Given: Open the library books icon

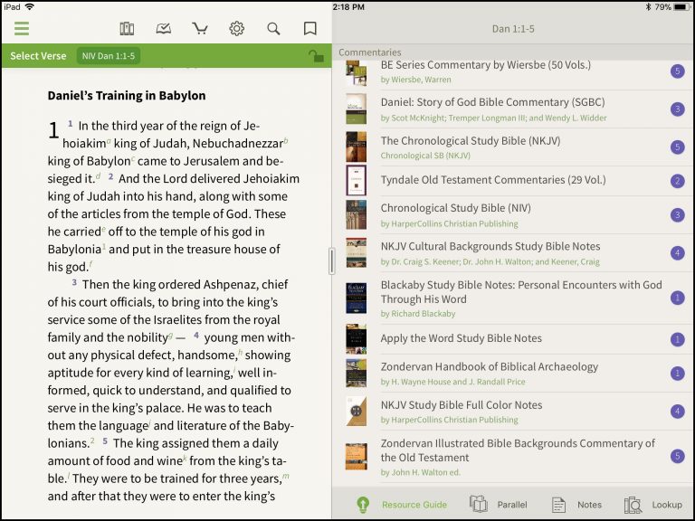Looking at the screenshot, I should [127, 29].
